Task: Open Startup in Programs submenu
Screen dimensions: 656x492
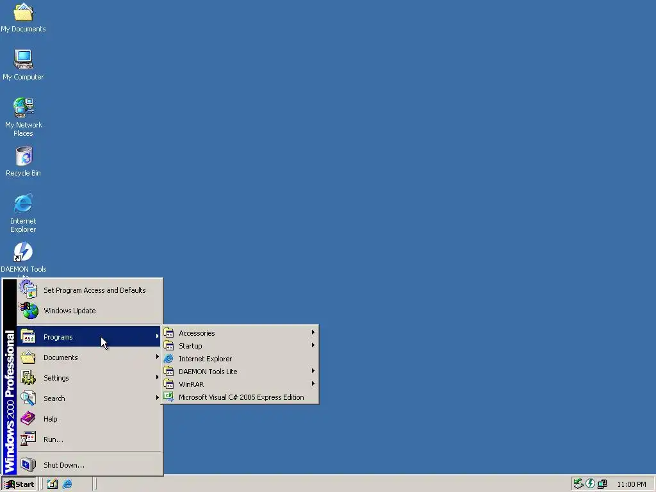Action: tap(240, 346)
